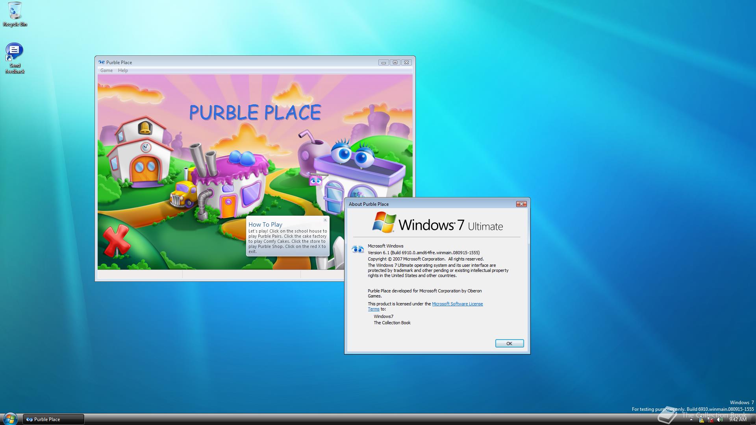The height and width of the screenshot is (425, 756).
Task: Open the security alert tray icon
Action: click(x=701, y=420)
